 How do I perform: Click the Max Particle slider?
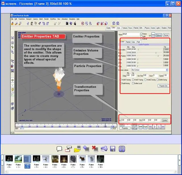point(150,56)
